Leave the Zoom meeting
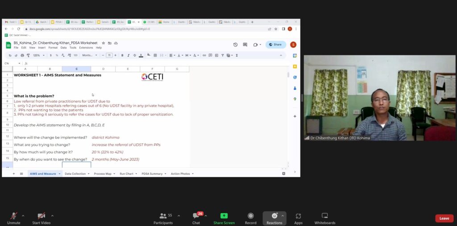Viewport: 457px width, 226px height. point(444,218)
